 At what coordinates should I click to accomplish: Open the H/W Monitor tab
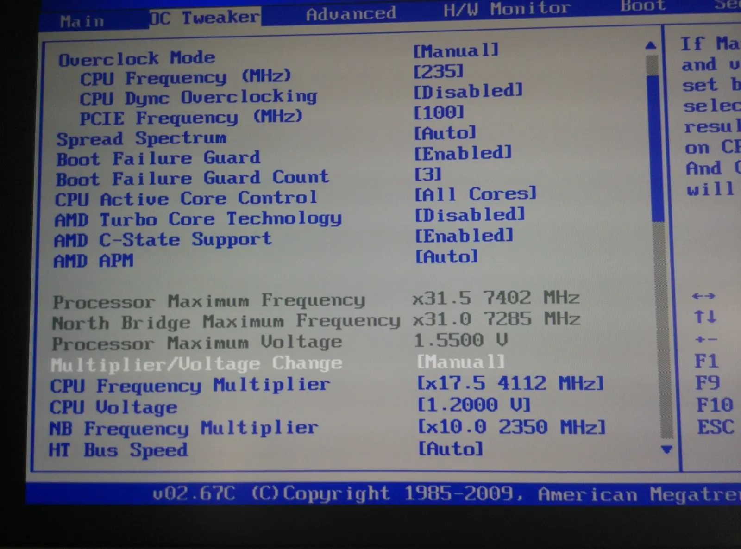tap(507, 9)
